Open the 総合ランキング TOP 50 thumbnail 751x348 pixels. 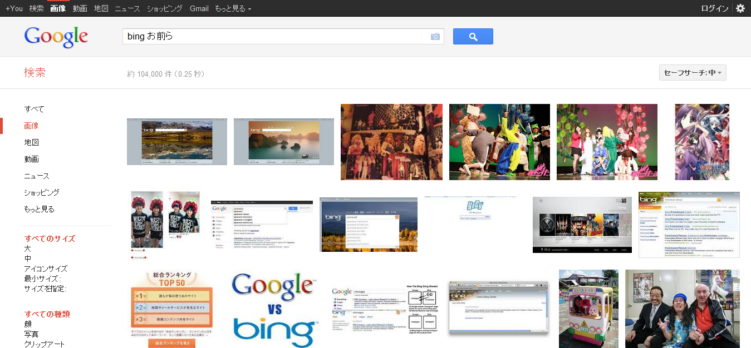coord(171,309)
